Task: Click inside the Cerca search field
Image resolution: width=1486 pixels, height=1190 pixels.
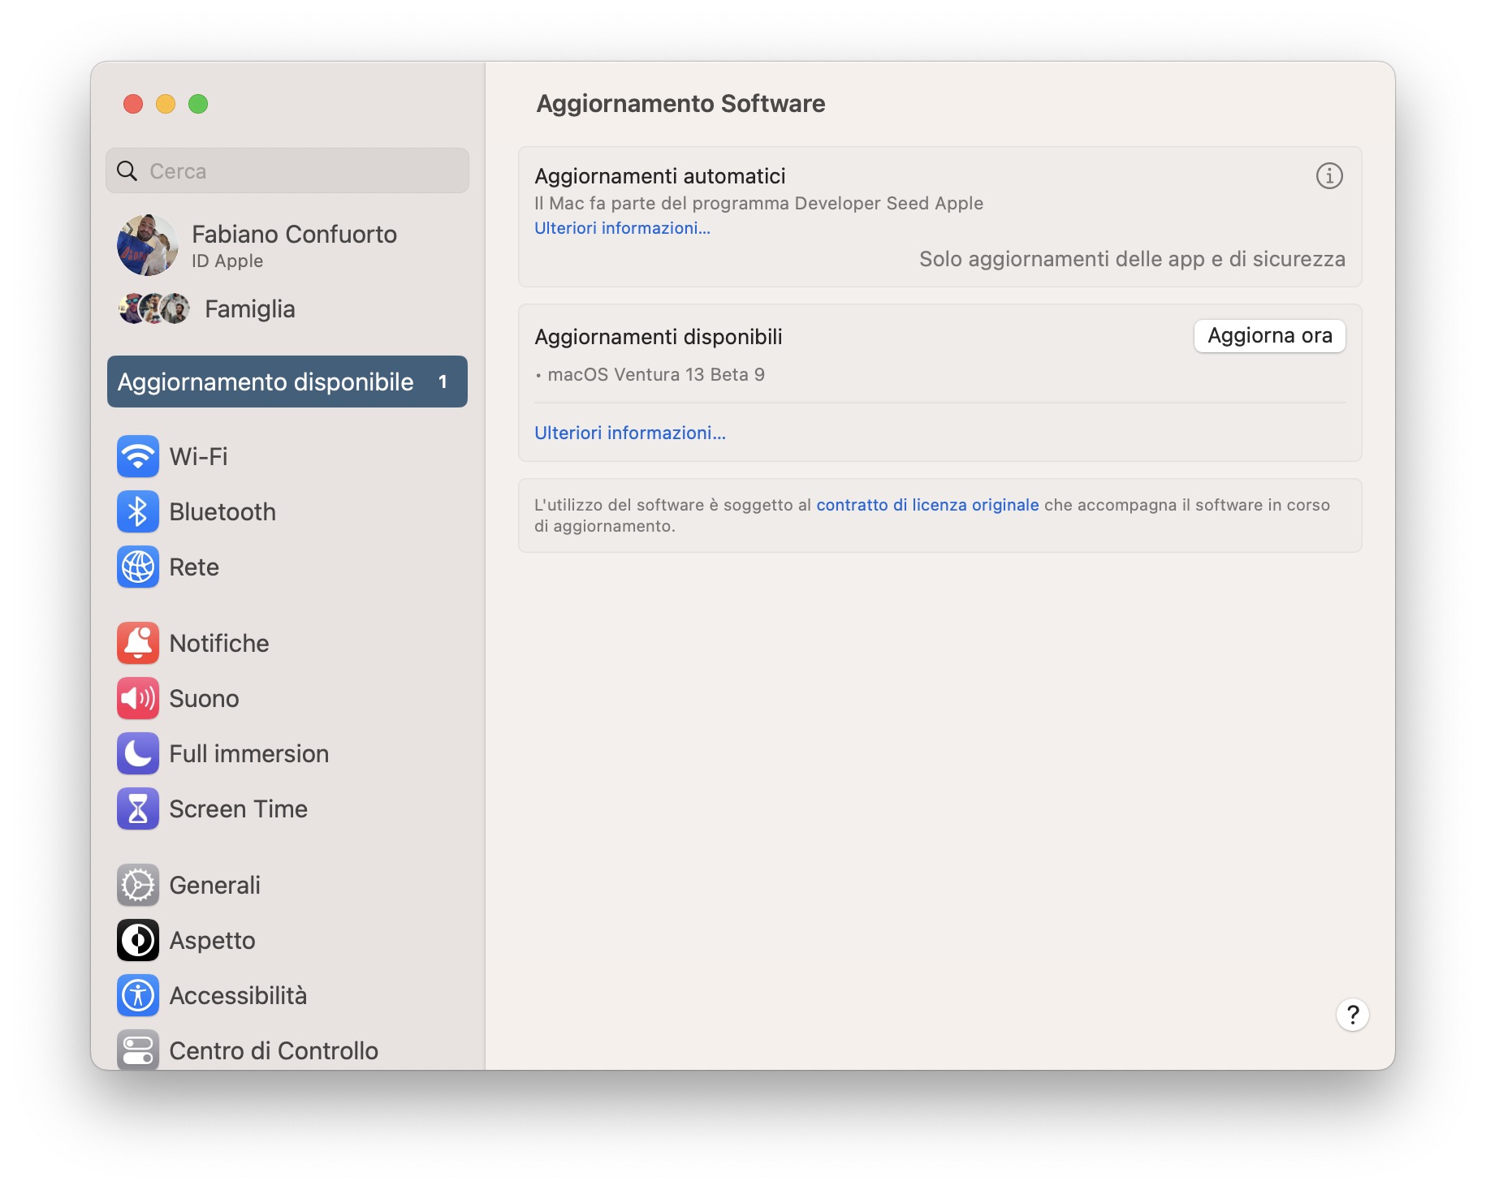Action: point(287,170)
